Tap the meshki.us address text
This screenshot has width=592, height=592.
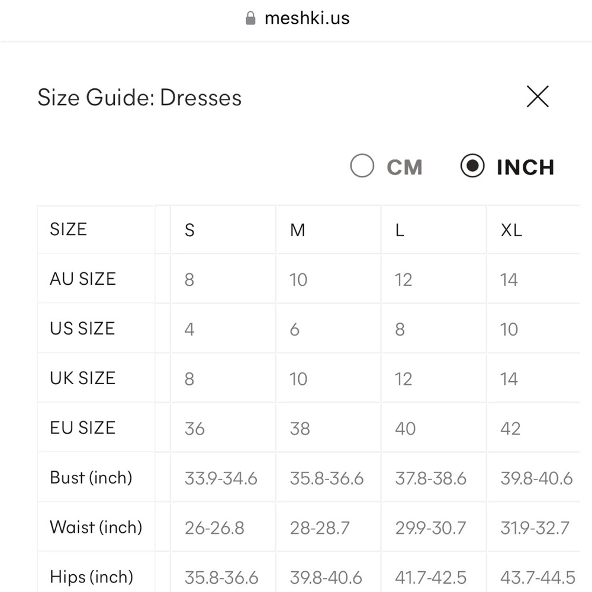(x=307, y=18)
